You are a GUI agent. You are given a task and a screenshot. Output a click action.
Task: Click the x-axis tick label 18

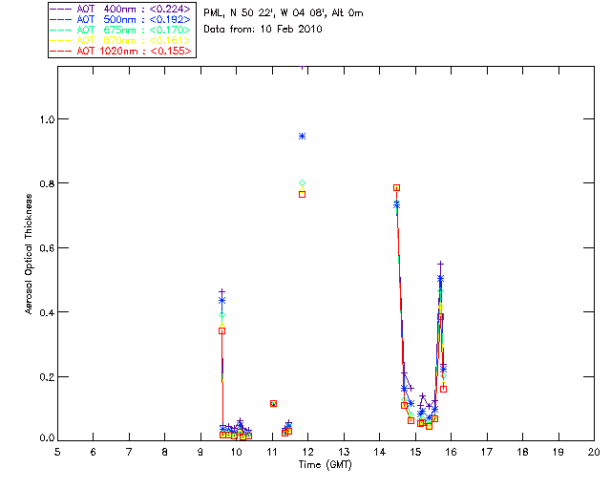point(522,452)
